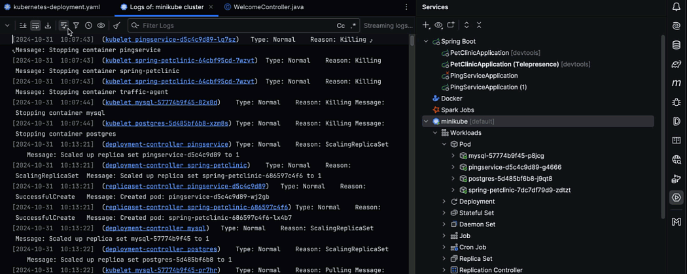The height and width of the screenshot is (274, 687).
Task: Open first kubelet spring-petclinic-64cbf95cd-7wzvt link
Action: [181, 60]
